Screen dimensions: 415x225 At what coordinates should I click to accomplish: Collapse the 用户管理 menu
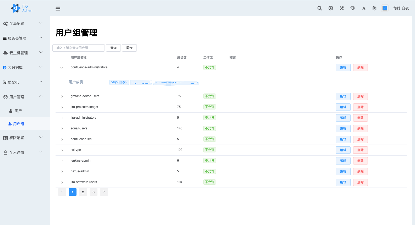tap(25, 97)
